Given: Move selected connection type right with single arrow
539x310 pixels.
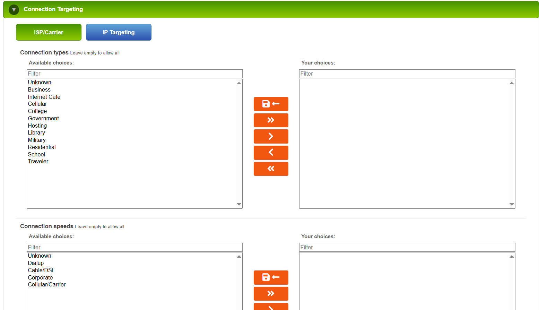Looking at the screenshot, I should pyautogui.click(x=271, y=136).
